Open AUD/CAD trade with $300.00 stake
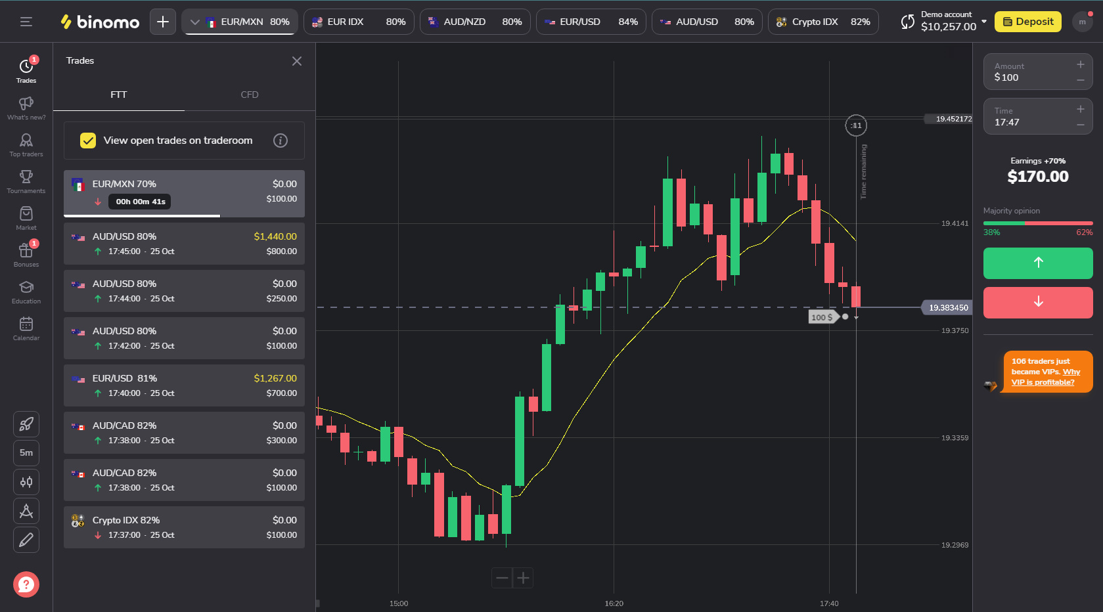This screenshot has width=1103, height=612. (x=184, y=433)
